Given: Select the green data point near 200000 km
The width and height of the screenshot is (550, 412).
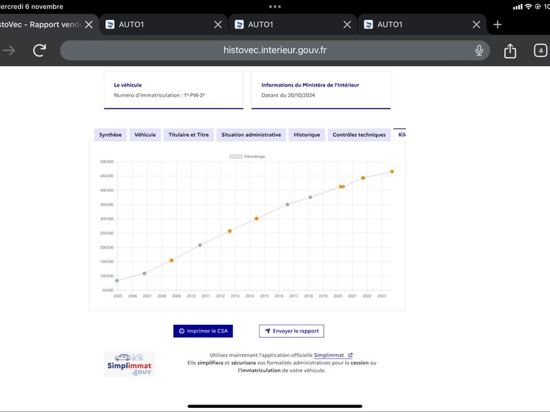Looking at the screenshot, I should 200,245.
